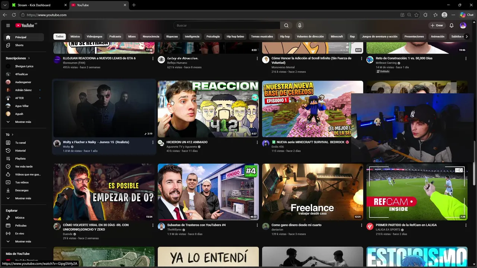Open Descargas in the sidebar
Image resolution: width=477 pixels, height=268 pixels.
pyautogui.click(x=24, y=190)
